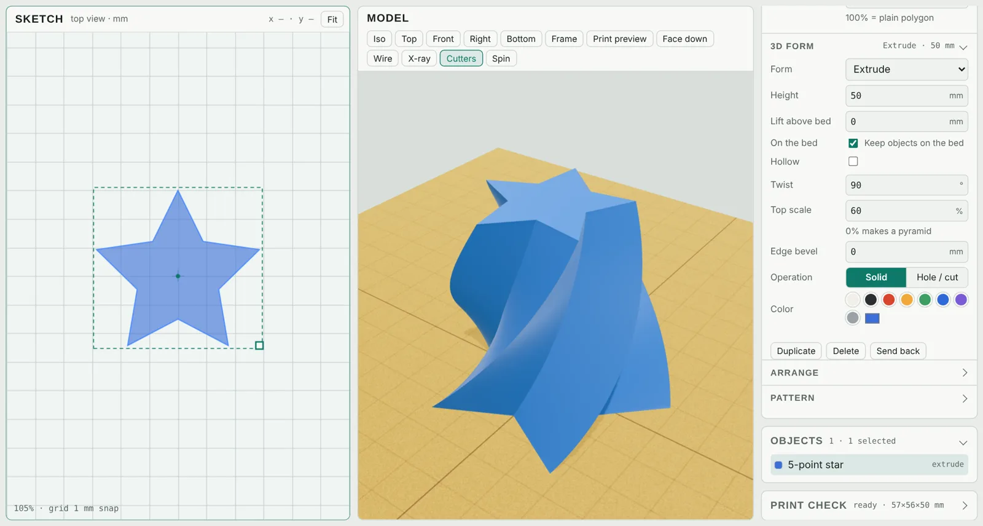Open the Print preview
Viewport: 983px width, 526px height.
(x=619, y=39)
